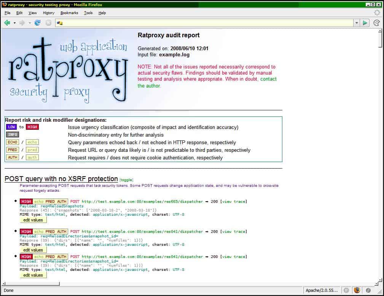384x296 pixels.
Task: Click the 'Payload: req=ReloadSnapshots' line
Action: coord(51,206)
